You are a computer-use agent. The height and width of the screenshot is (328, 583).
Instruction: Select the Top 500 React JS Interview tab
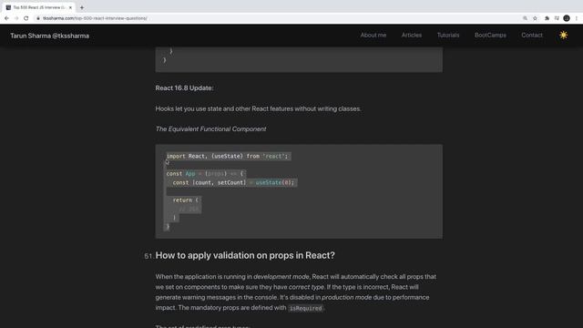(38, 7)
